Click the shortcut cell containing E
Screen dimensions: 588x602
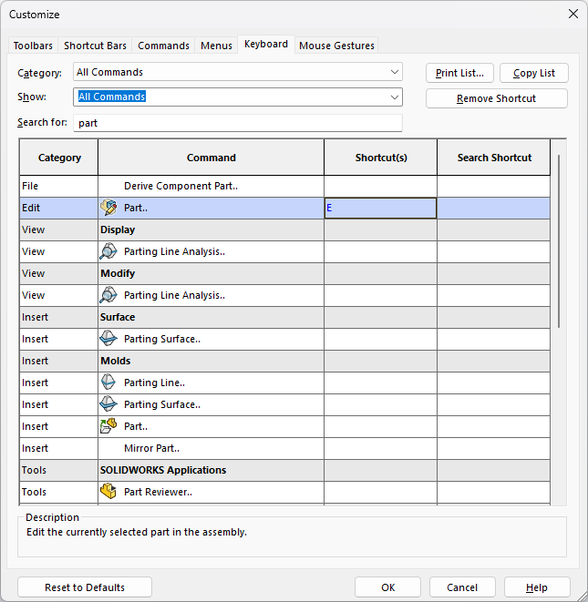(380, 208)
